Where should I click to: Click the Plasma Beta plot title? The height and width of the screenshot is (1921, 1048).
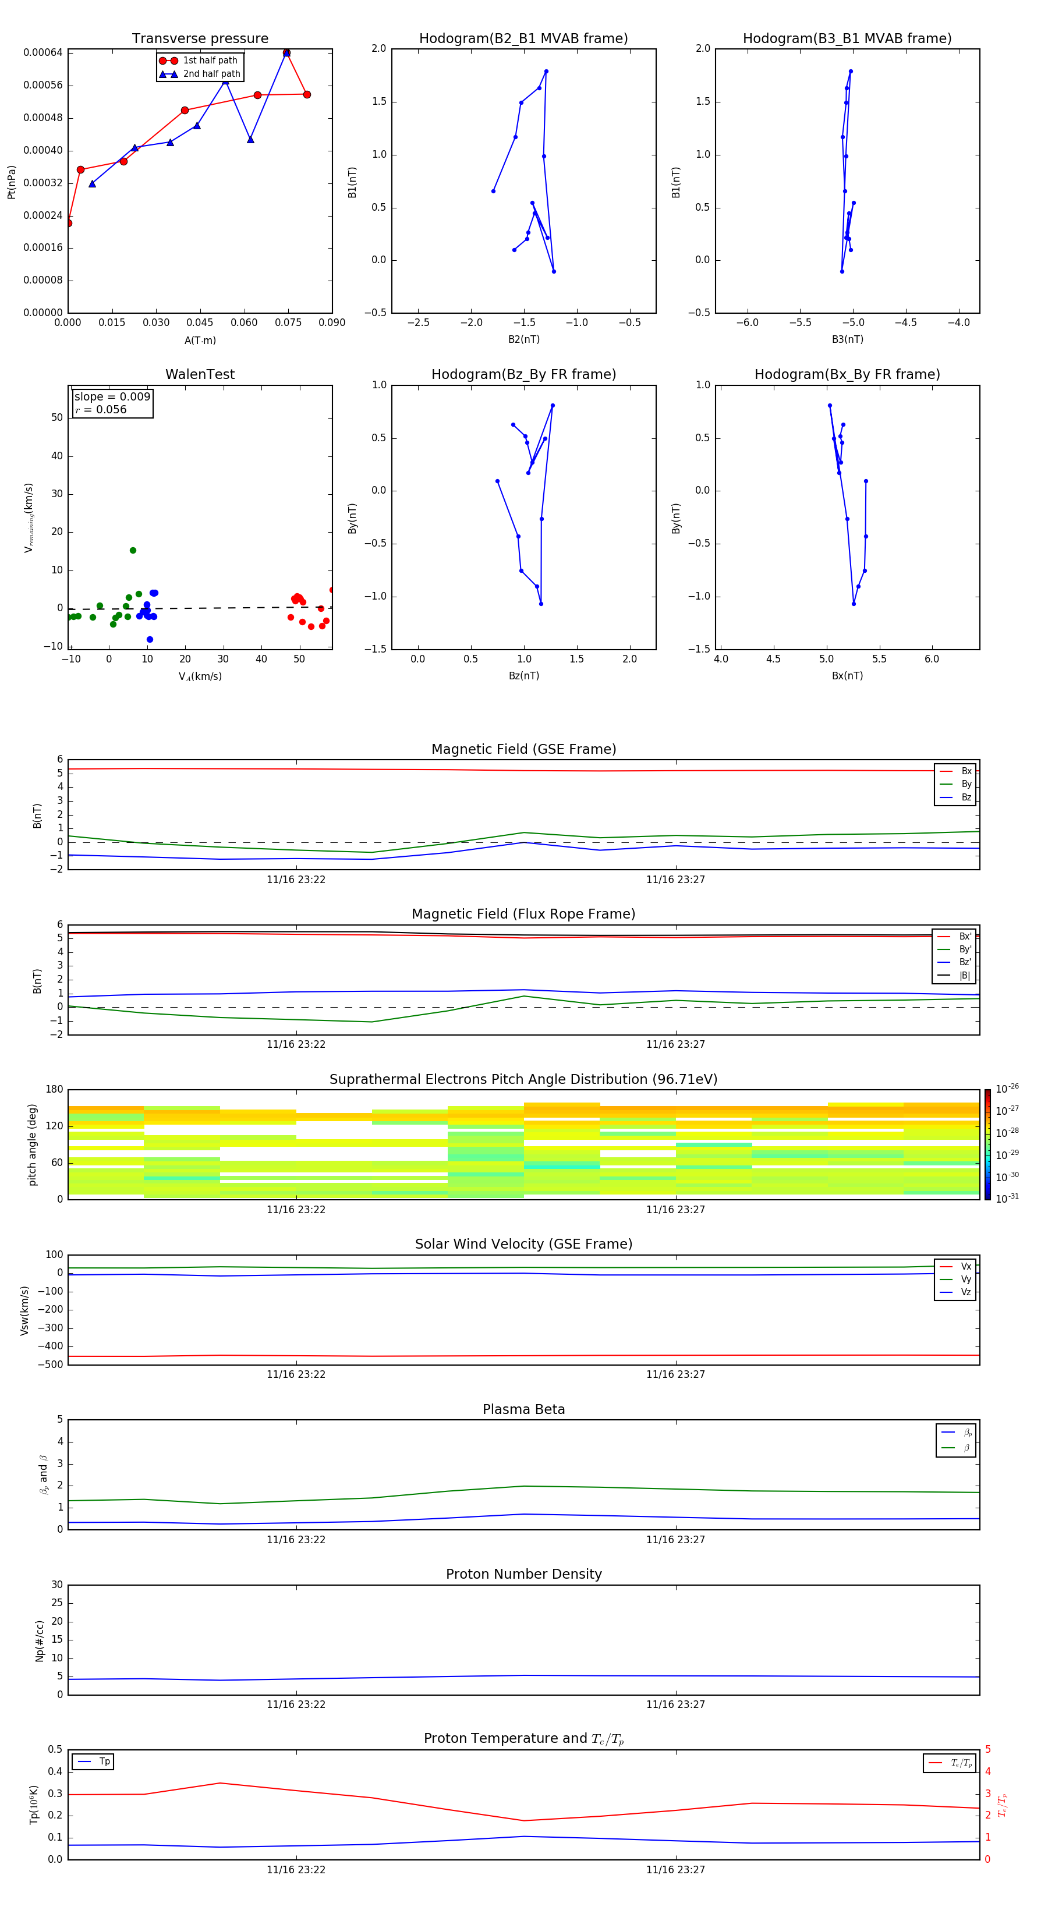pos(523,1409)
